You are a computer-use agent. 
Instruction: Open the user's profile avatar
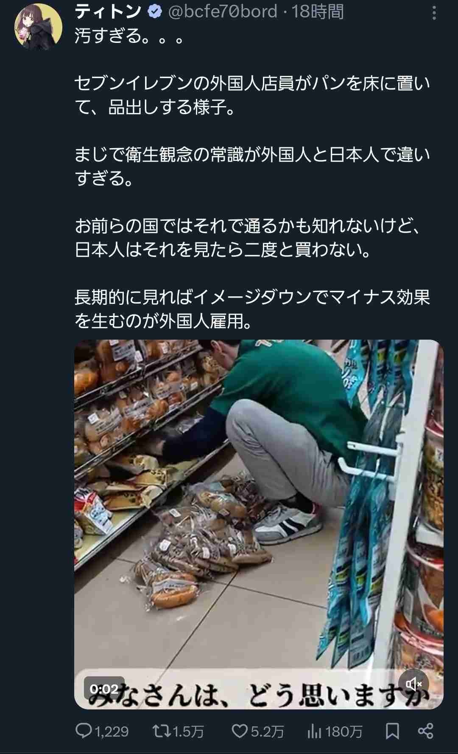point(39,26)
